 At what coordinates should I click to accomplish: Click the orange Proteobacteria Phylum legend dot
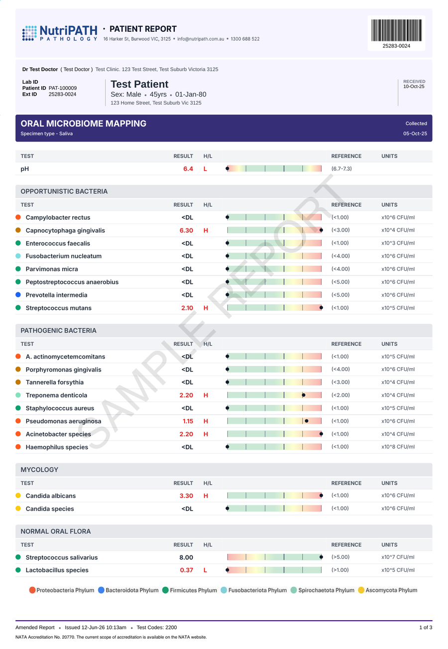(x=32, y=590)
